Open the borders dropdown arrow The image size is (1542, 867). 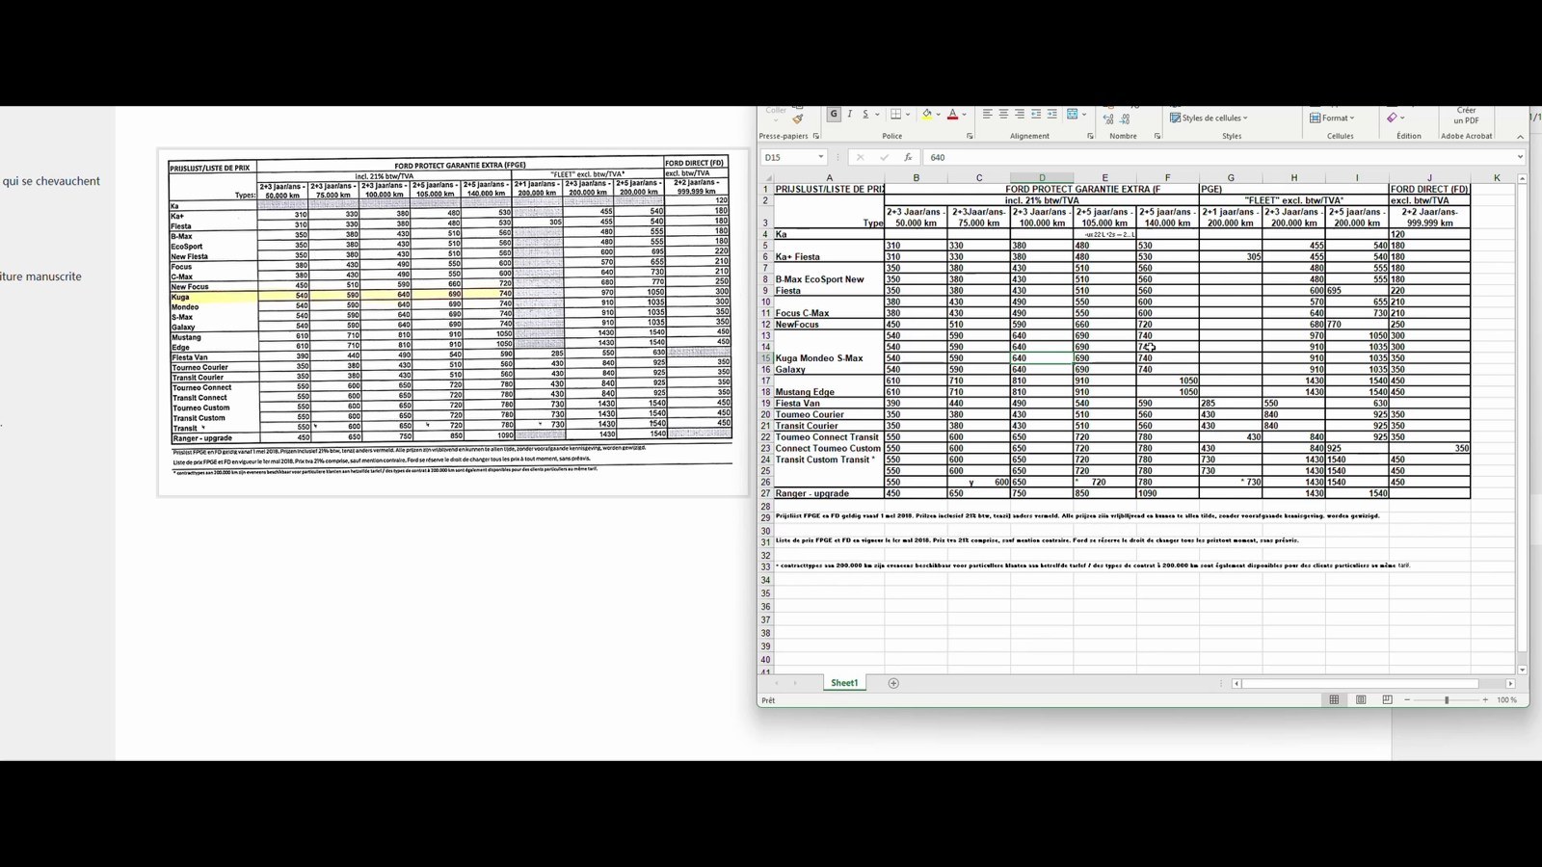pyautogui.click(x=907, y=116)
